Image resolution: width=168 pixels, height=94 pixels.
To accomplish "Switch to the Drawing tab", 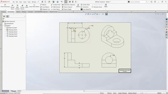I will [3, 12].
